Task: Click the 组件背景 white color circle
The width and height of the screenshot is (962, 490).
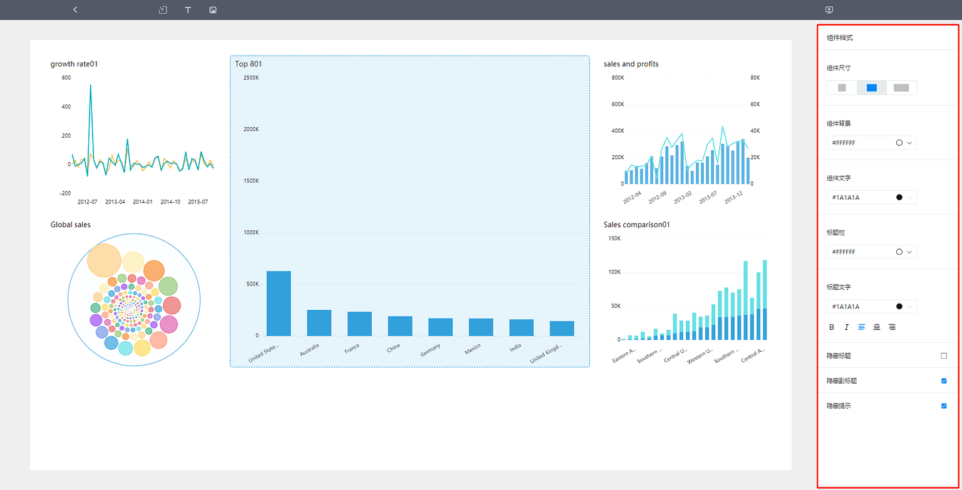Action: (x=899, y=143)
